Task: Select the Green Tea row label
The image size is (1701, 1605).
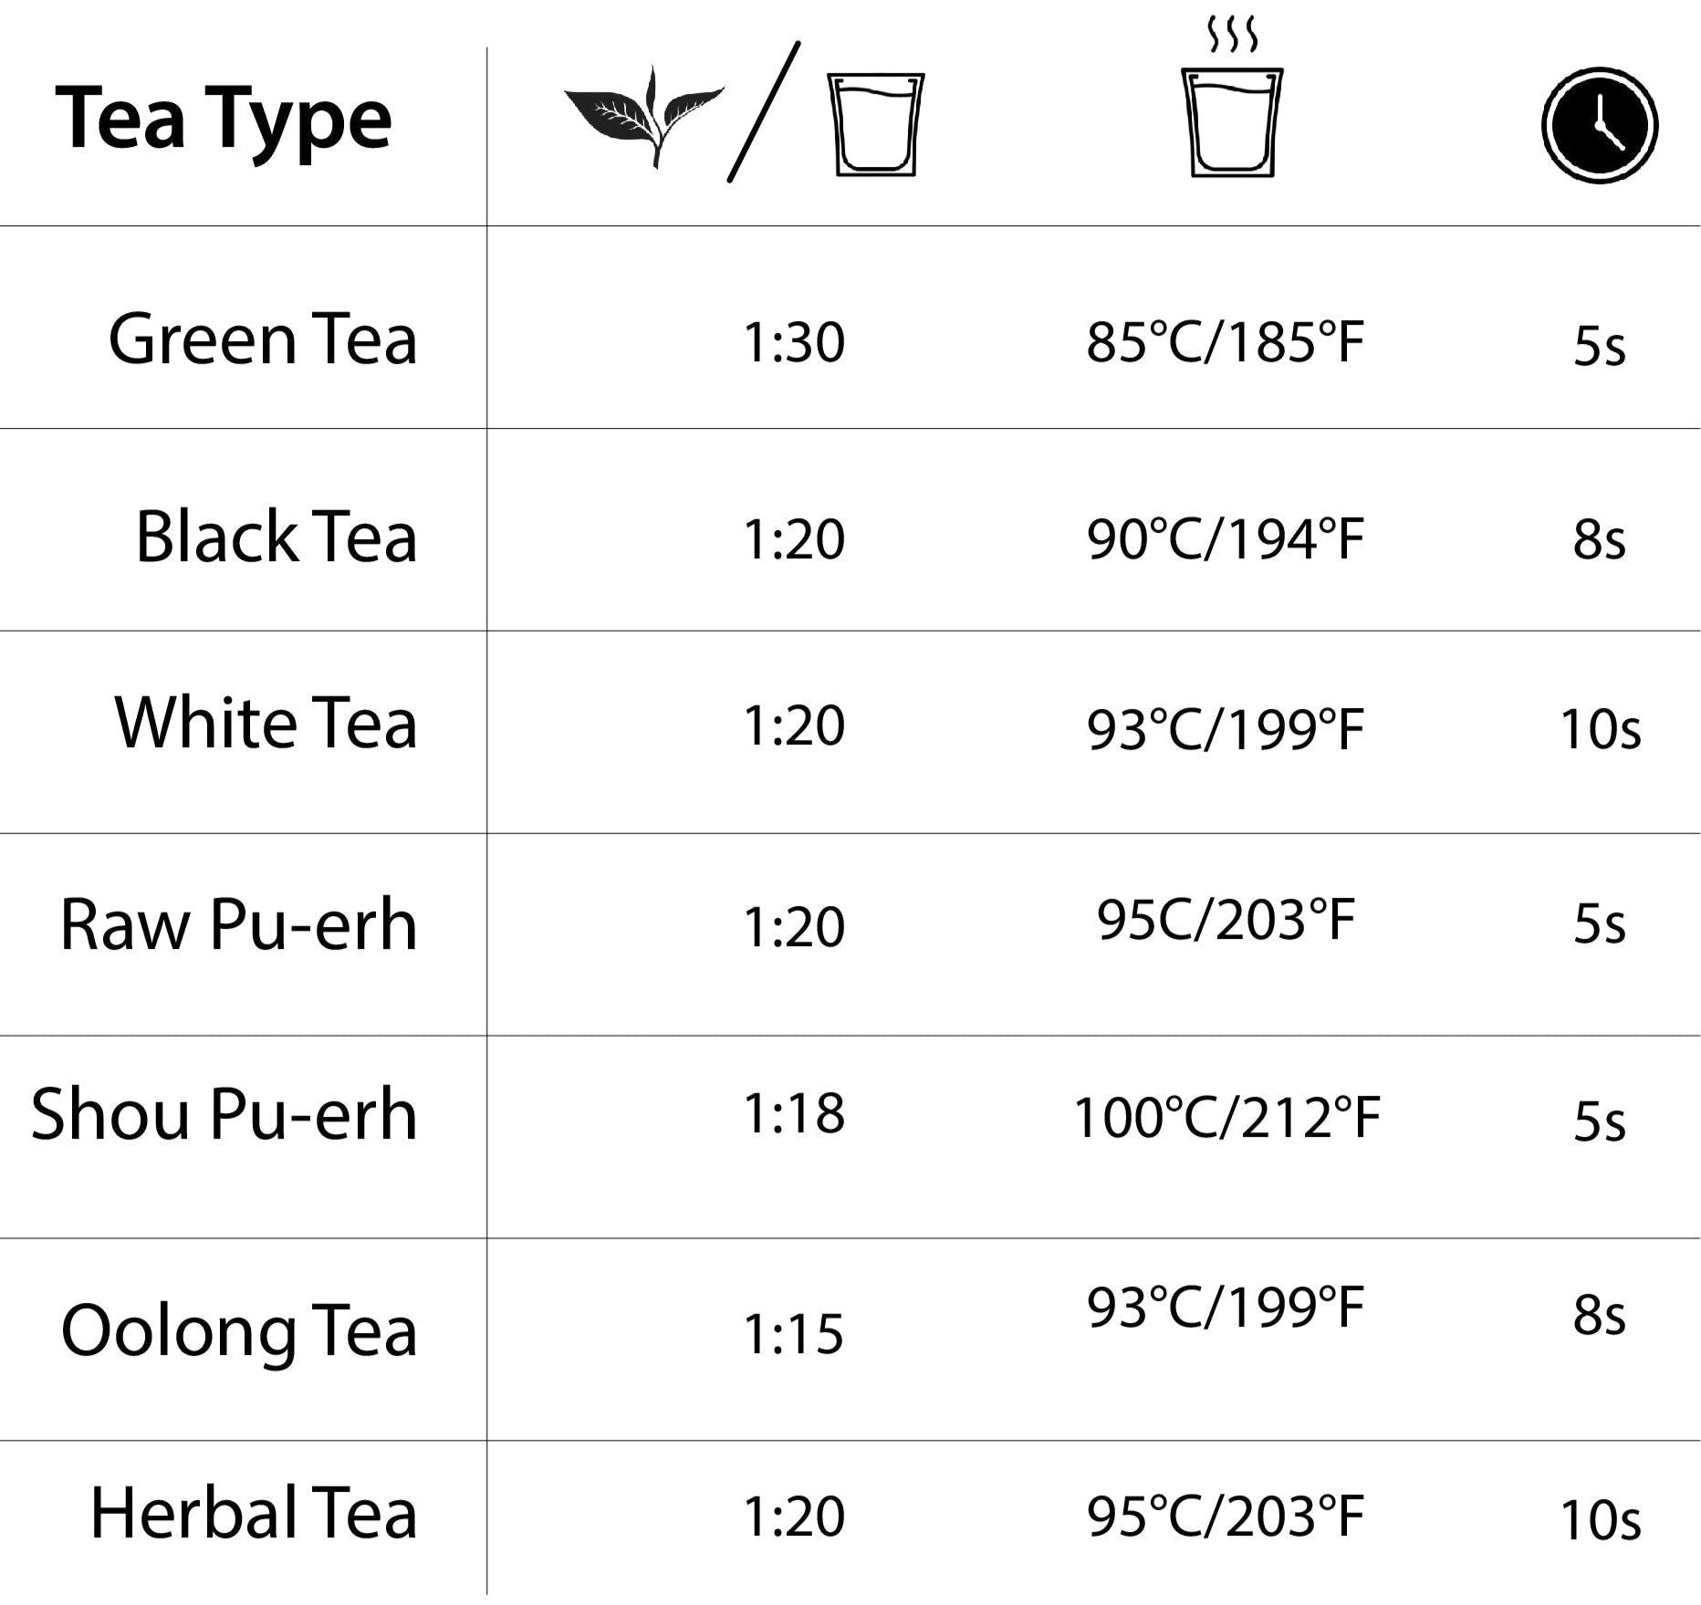Action: tap(263, 339)
